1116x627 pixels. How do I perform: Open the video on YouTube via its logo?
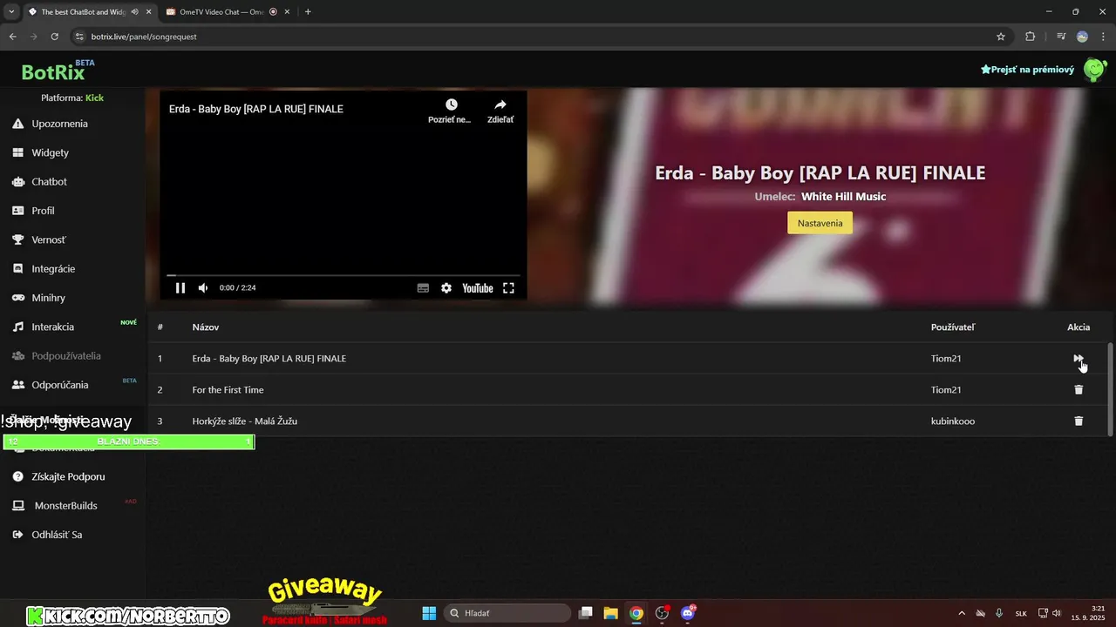click(478, 288)
